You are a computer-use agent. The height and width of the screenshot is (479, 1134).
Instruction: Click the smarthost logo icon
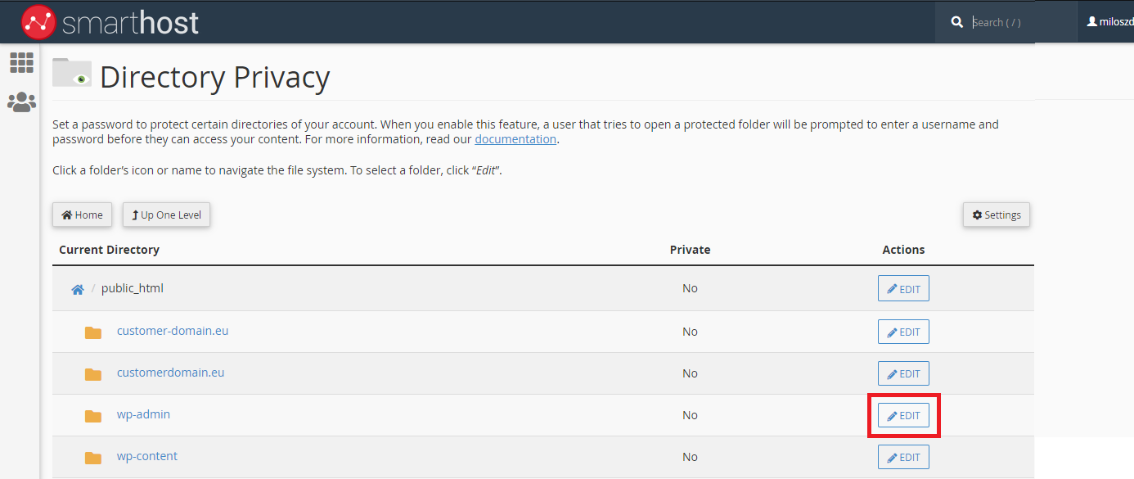click(x=38, y=22)
